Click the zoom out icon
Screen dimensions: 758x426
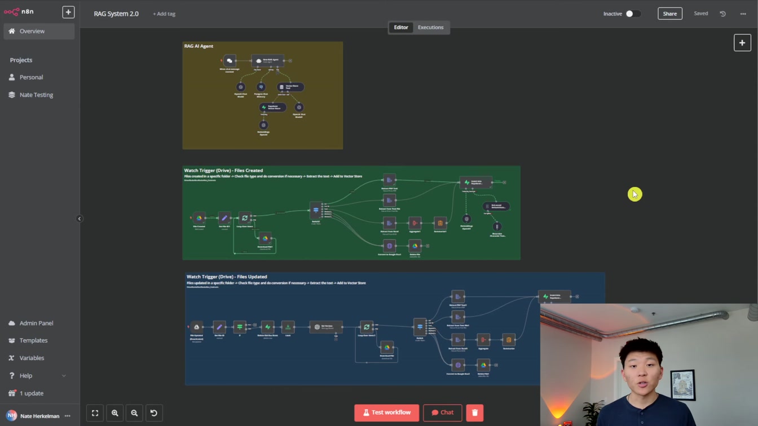coord(134,413)
